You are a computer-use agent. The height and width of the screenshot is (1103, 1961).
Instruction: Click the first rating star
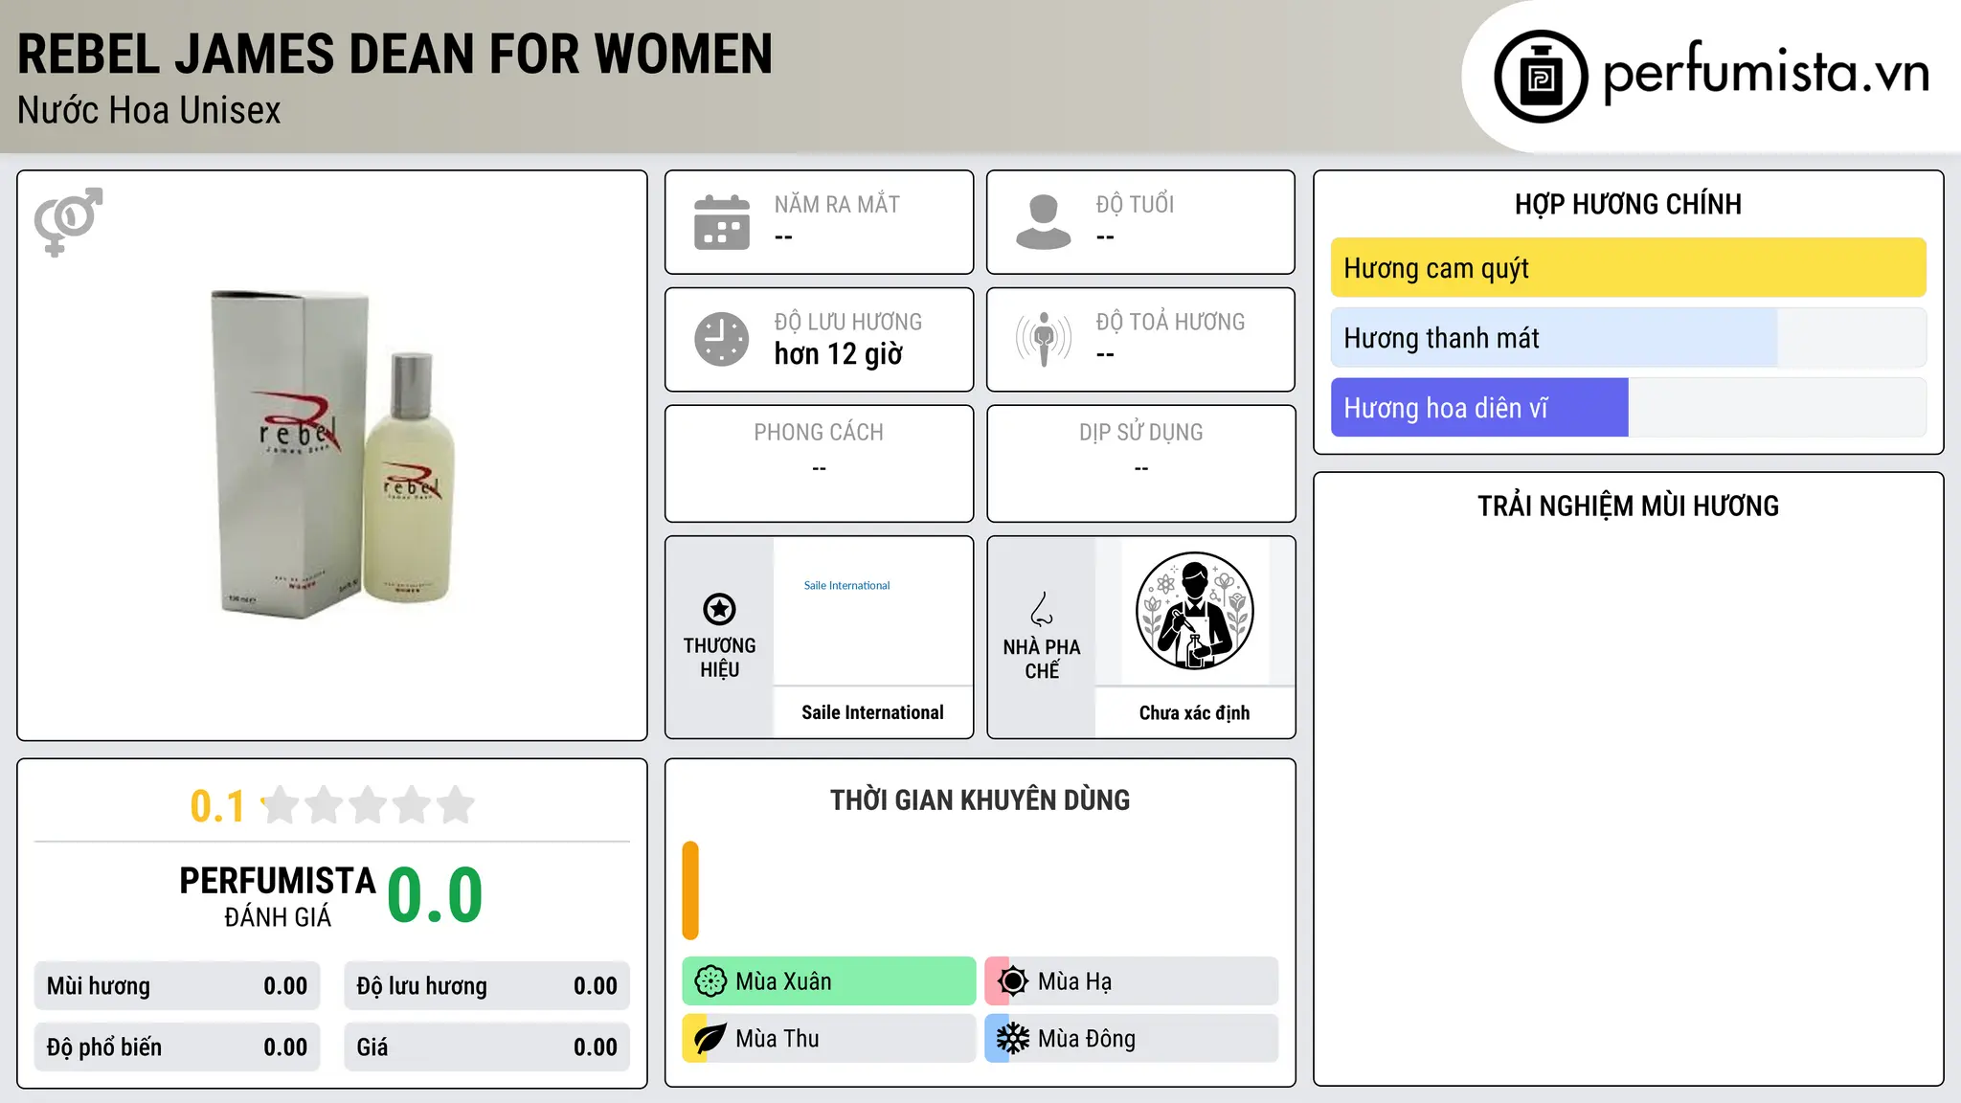point(281,805)
